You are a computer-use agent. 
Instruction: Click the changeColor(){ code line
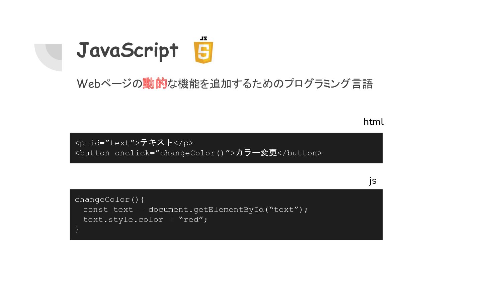pos(109,199)
